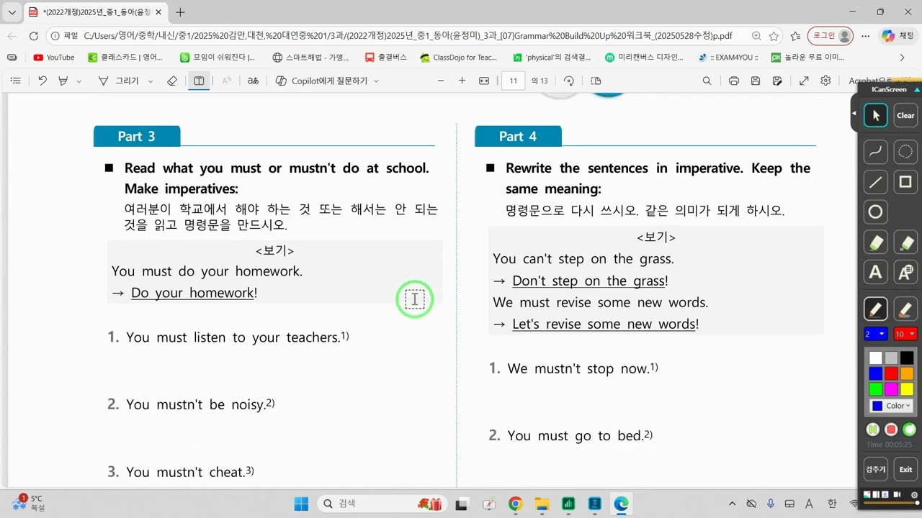
Task: Select the PDF browser tab
Action: [x=95, y=12]
